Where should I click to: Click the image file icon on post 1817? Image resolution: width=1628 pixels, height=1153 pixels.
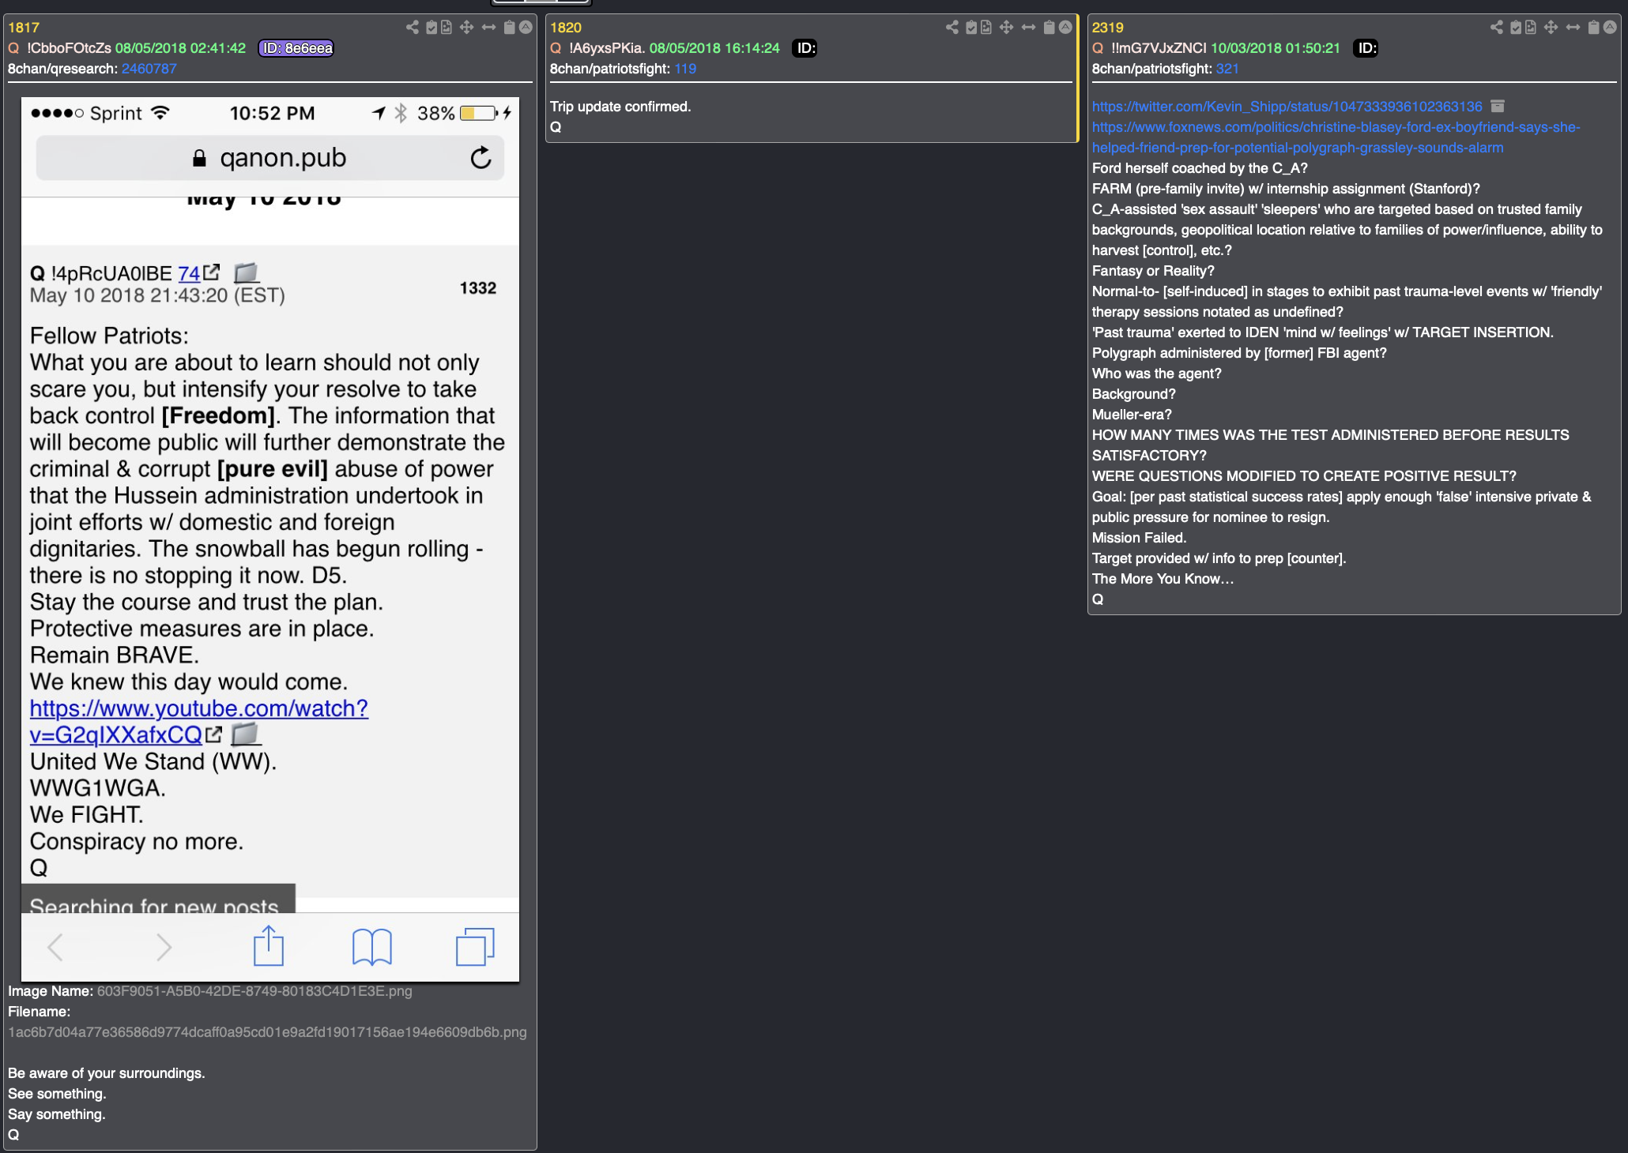click(x=447, y=28)
